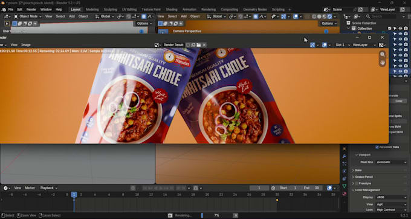Toggle gizmo display in camera viewport header
The image size is (411, 219).
283,16
